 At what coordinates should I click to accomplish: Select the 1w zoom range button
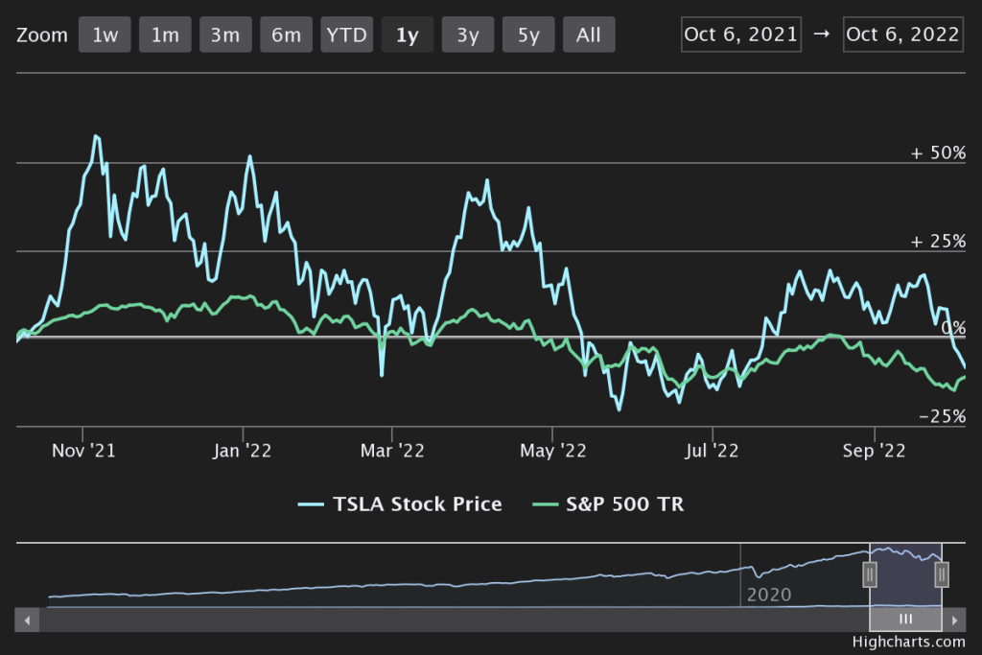(105, 35)
